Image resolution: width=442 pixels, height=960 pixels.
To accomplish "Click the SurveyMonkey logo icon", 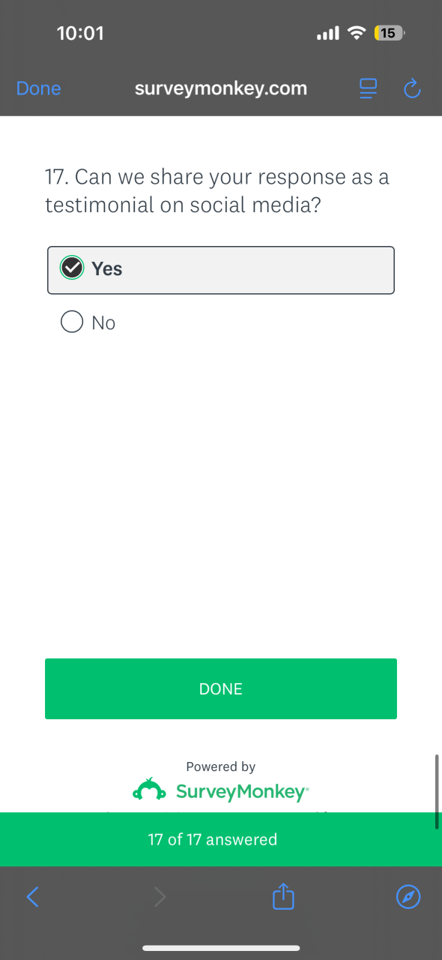I will pyautogui.click(x=148, y=790).
